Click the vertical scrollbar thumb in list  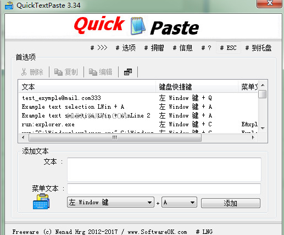[x=263, y=94]
